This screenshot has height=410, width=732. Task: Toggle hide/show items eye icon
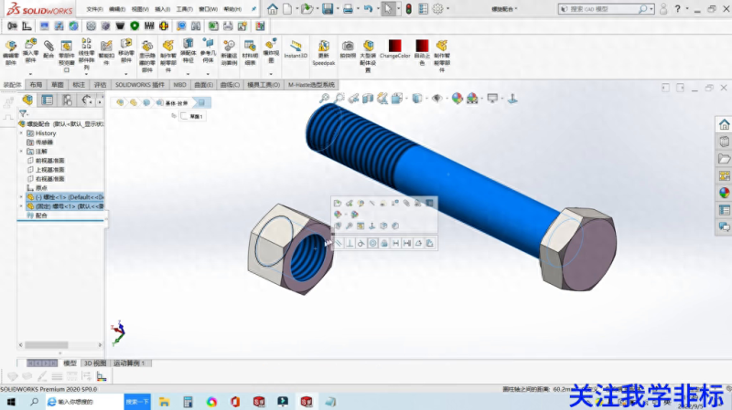coord(436,98)
